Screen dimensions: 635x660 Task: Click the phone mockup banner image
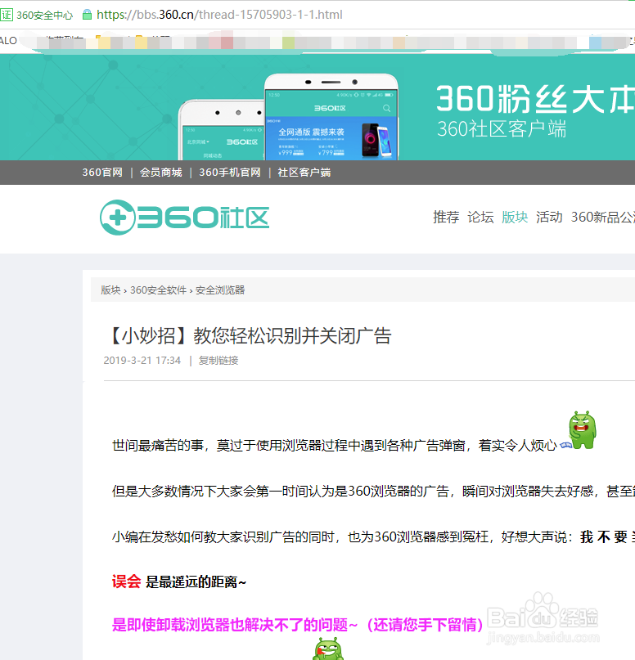(x=288, y=117)
